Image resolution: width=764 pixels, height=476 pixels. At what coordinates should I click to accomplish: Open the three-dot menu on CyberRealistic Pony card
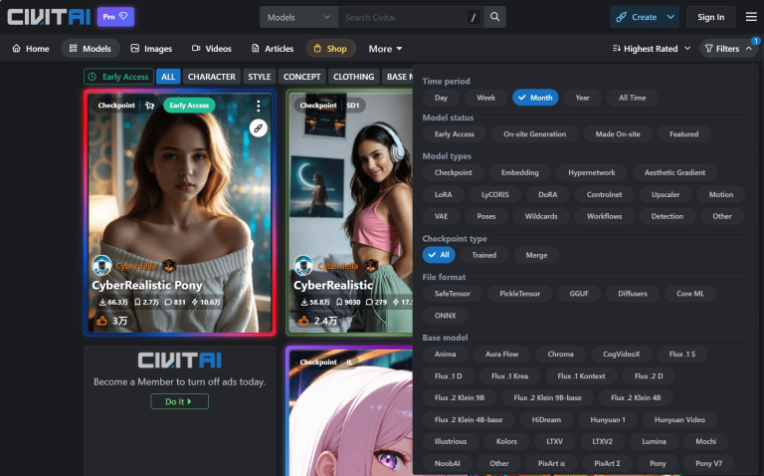coord(259,106)
